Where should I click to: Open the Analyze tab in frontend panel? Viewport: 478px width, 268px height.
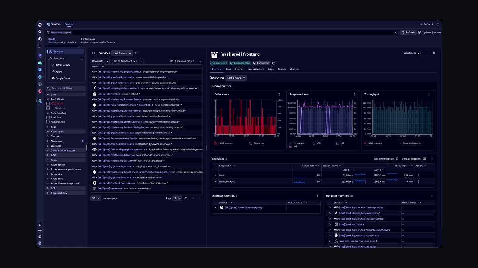[294, 69]
